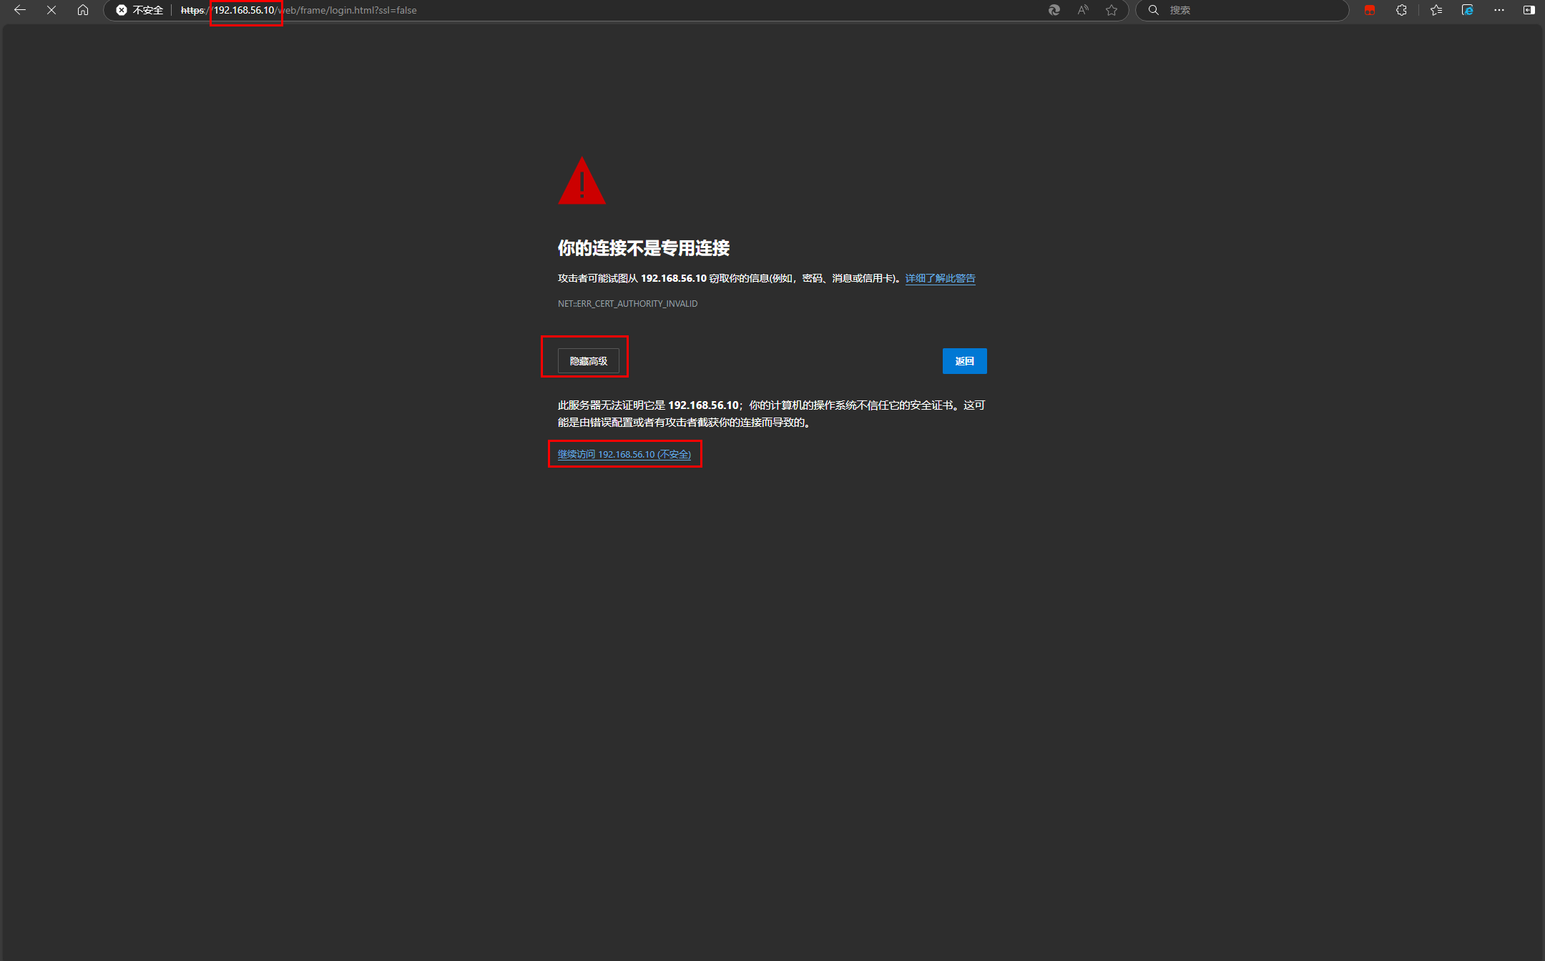Add page to favorites with star
The width and height of the screenshot is (1545, 961).
click(x=1112, y=10)
